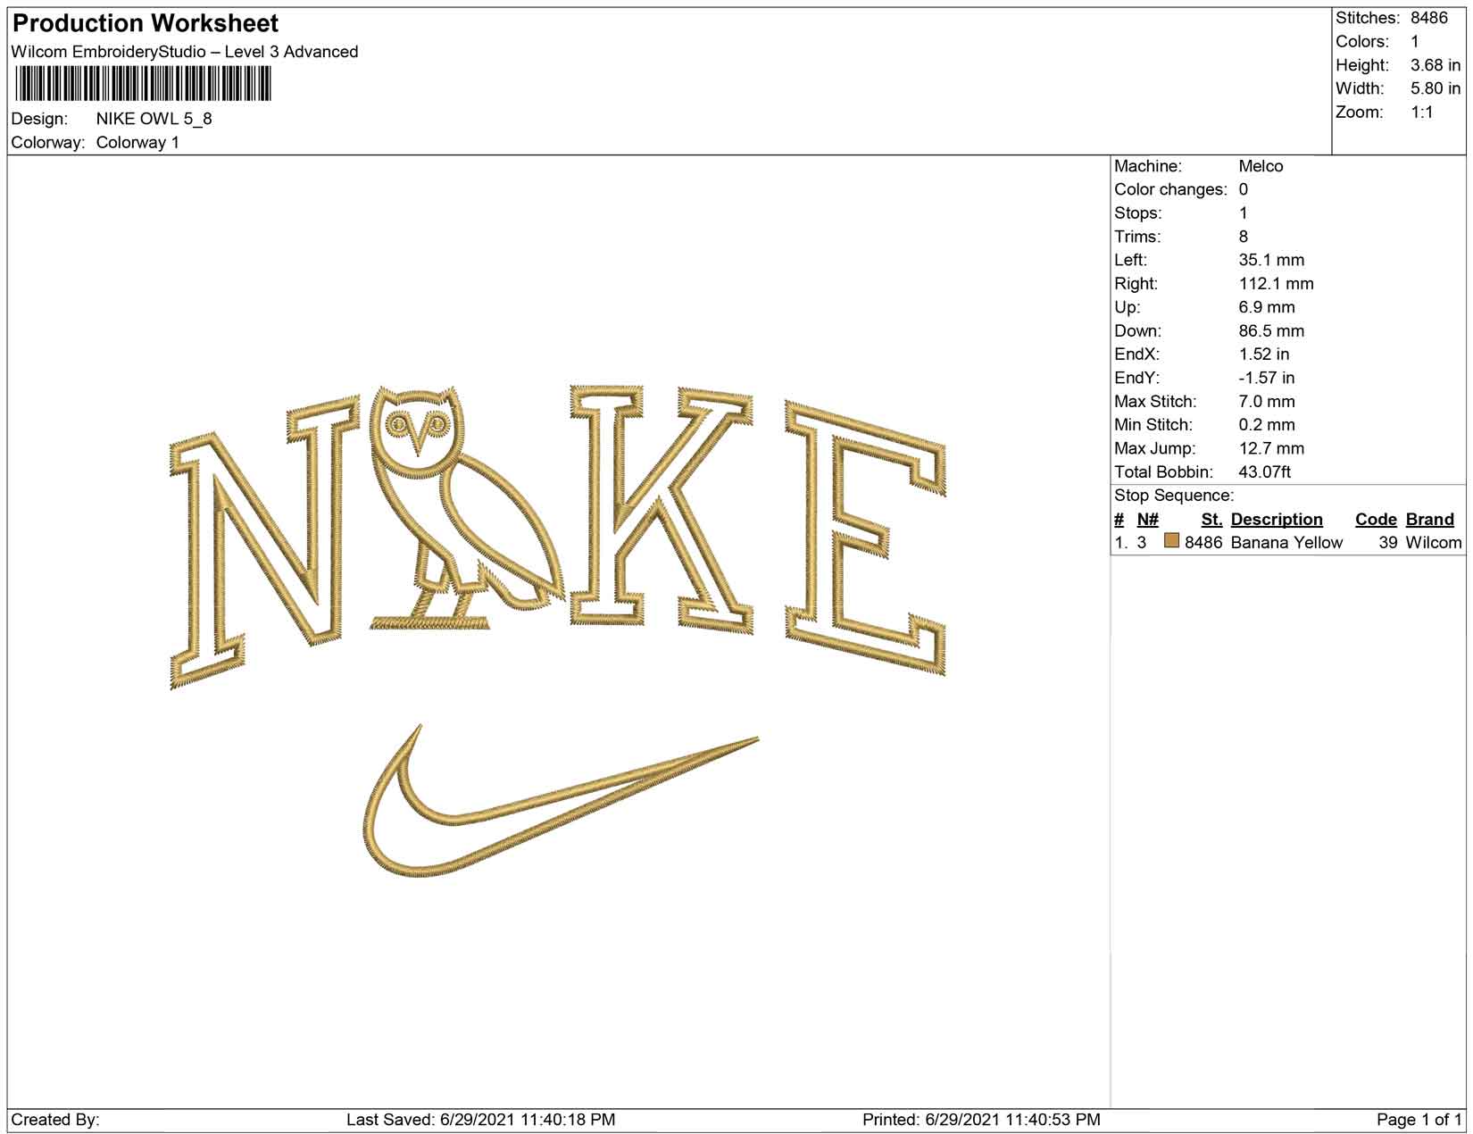Click the embroidered letter N in the design
This screenshot has width=1473, height=1134.
263,544
